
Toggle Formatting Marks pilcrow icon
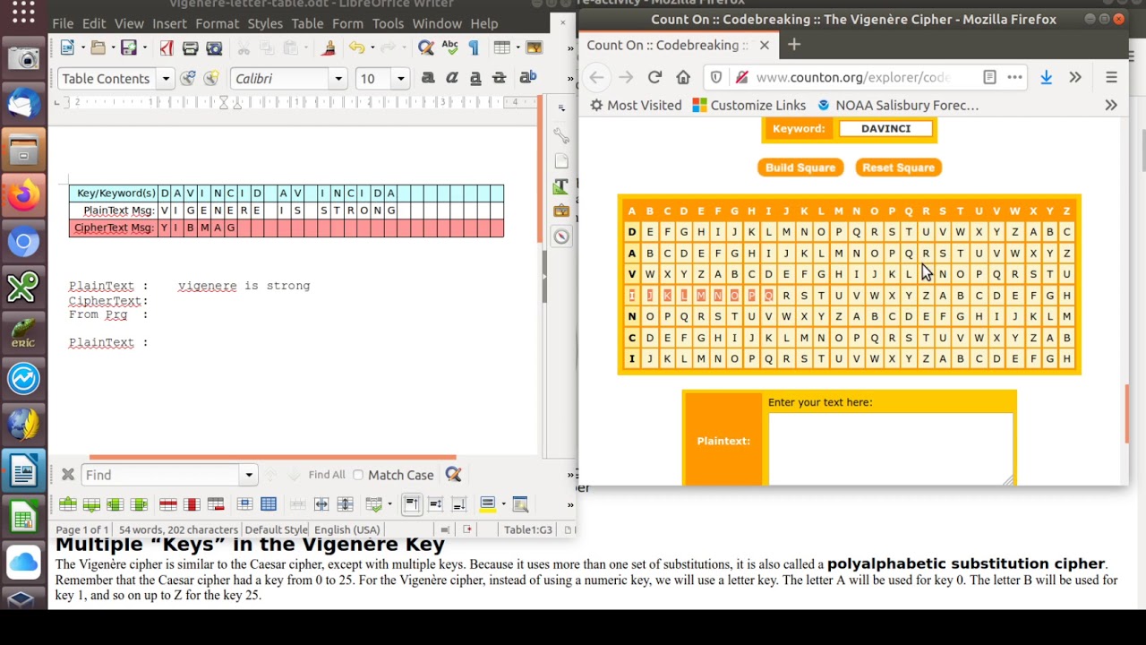[x=474, y=47]
